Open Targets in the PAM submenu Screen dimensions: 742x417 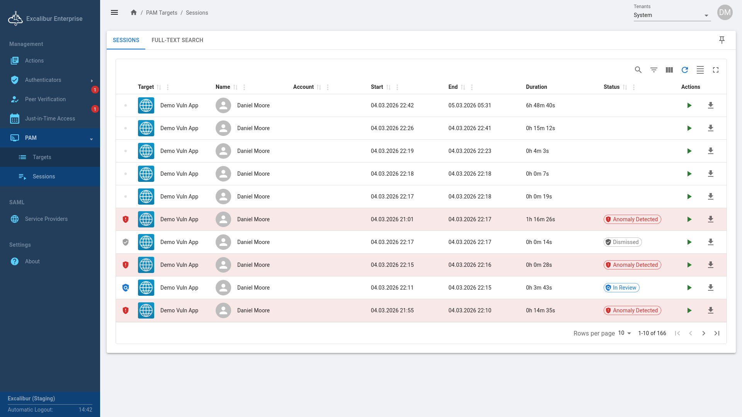(42, 157)
